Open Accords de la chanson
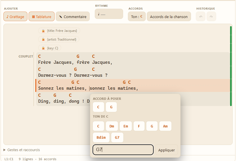Image resolution: width=236 pixels, height=161 pixels. 169,16
